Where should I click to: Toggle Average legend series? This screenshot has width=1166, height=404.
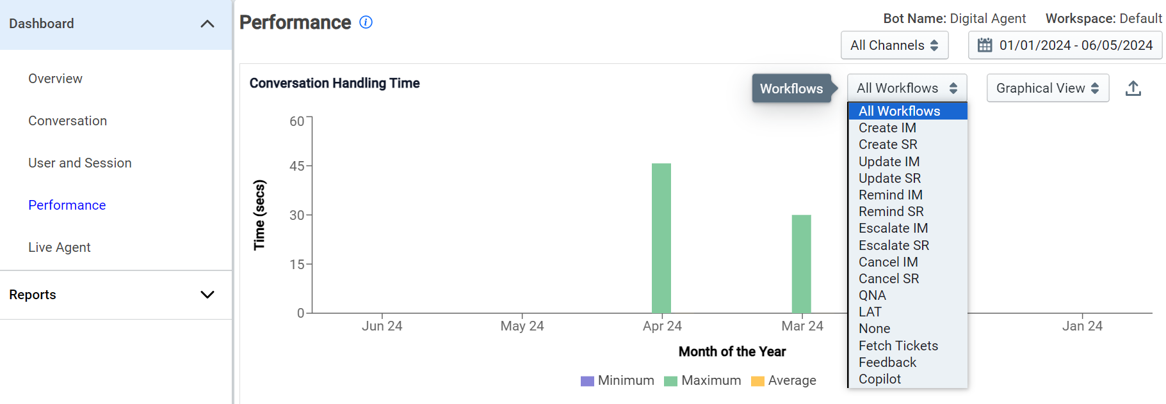point(784,380)
